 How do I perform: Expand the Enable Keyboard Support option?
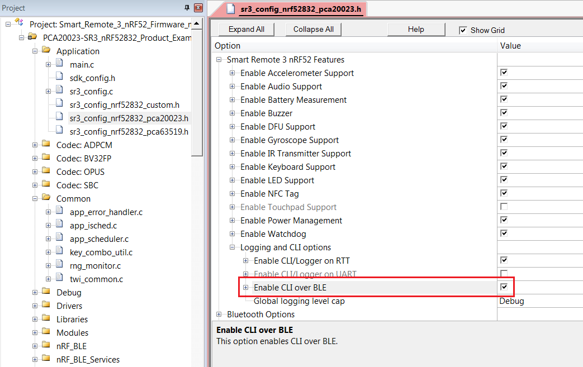tap(232, 167)
